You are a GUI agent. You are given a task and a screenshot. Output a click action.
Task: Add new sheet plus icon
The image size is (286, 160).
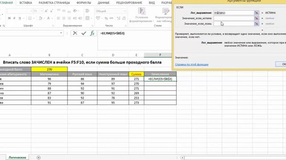[x=38, y=157]
